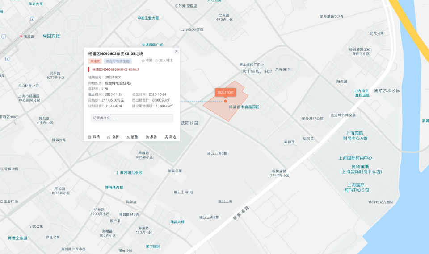The image size is (429, 254).
Task: Click the 收藏 star to favorite this parcel
Action: click(x=147, y=61)
